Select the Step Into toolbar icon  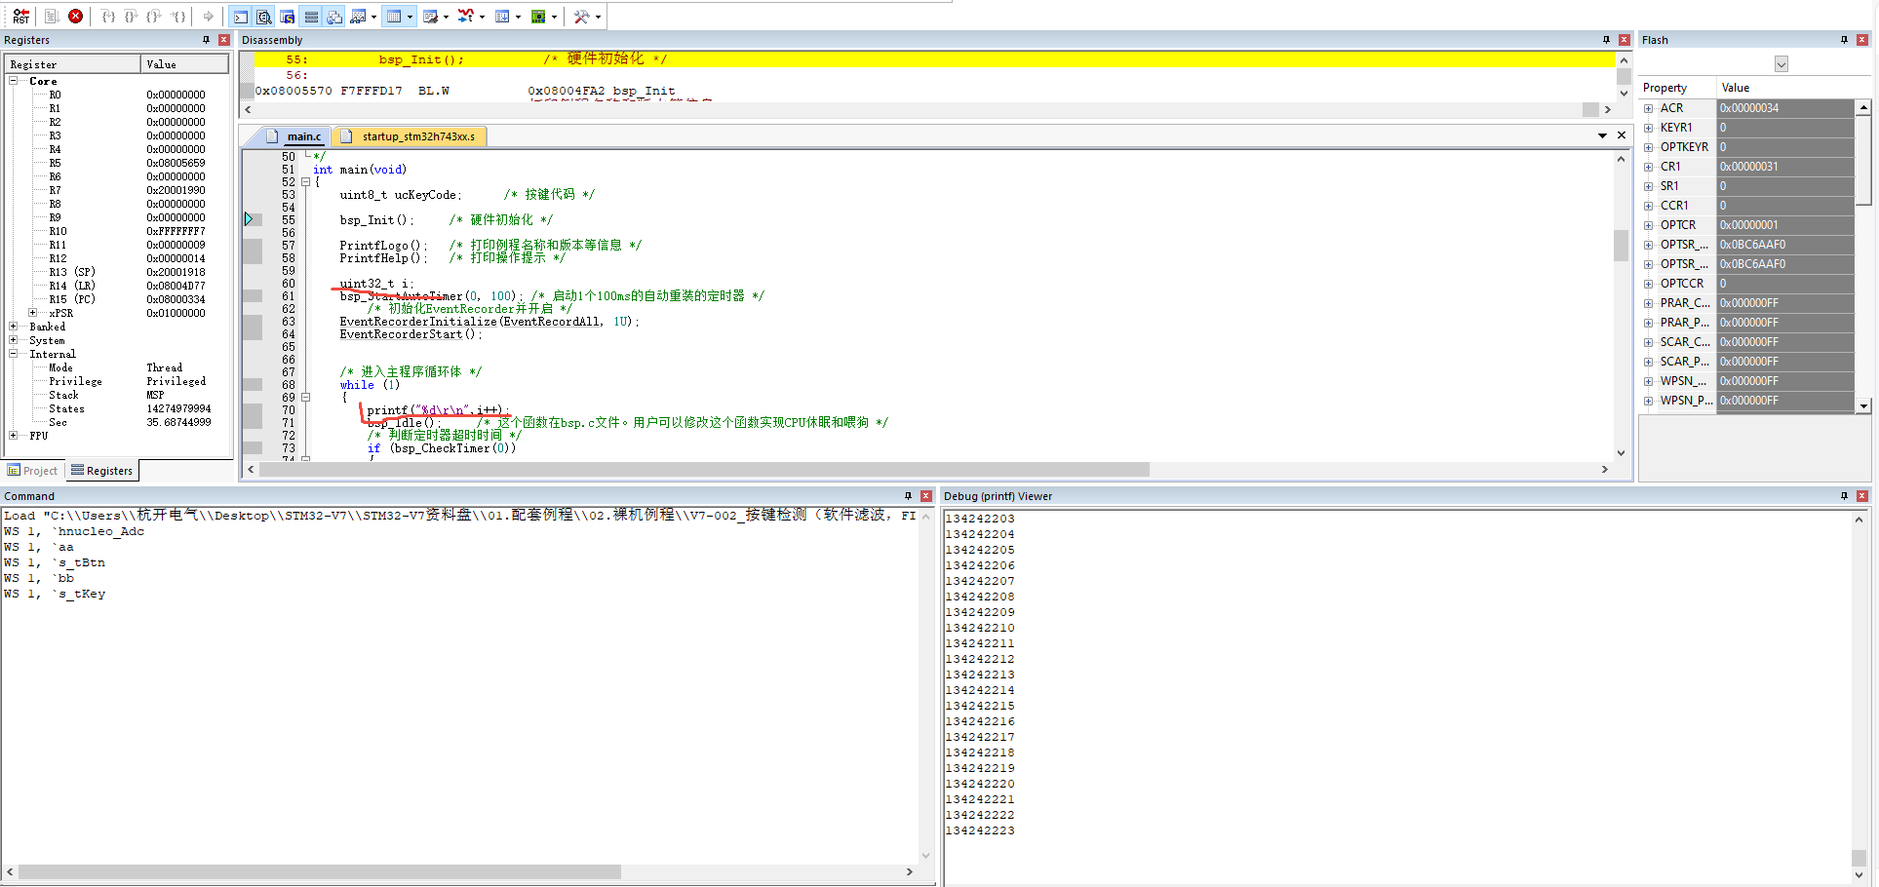pos(106,17)
